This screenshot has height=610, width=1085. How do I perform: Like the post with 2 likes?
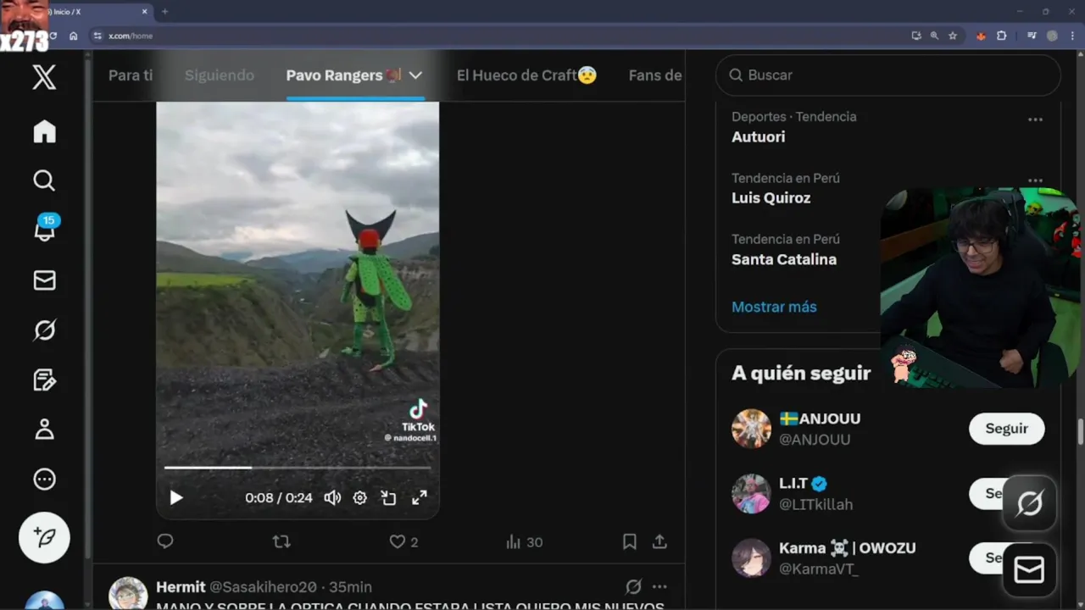click(403, 541)
